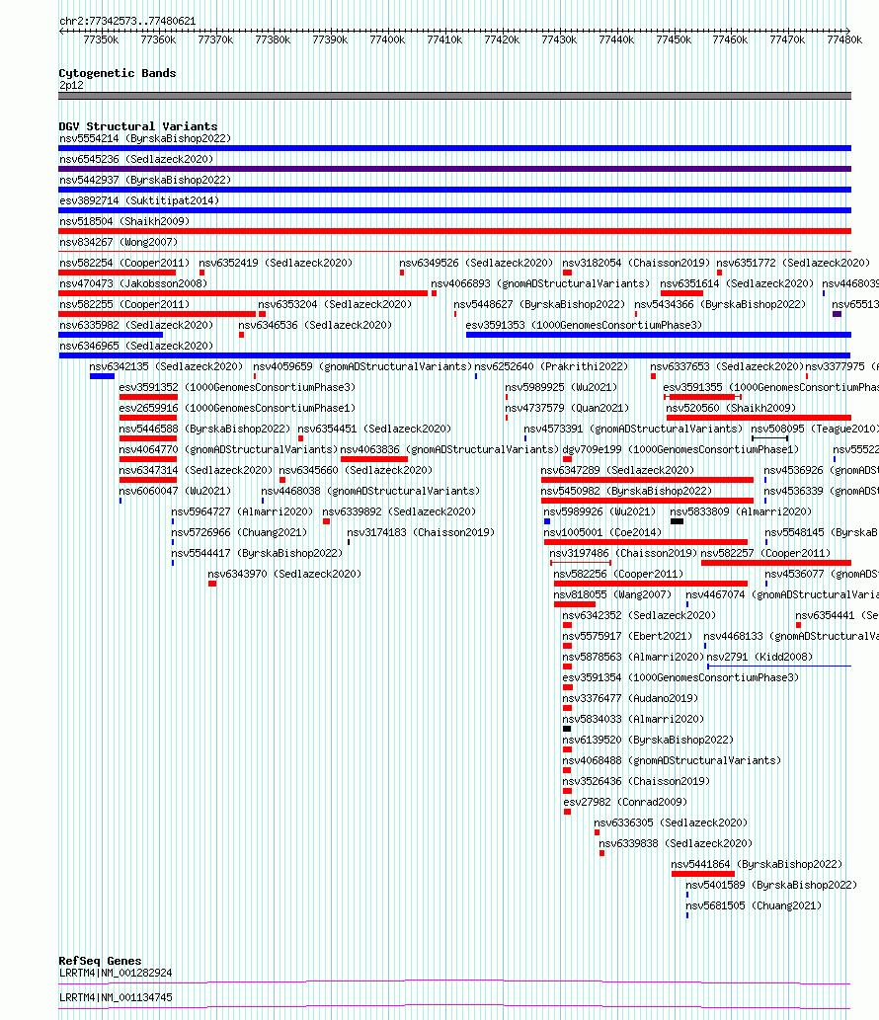Image resolution: width=879 pixels, height=1020 pixels.
Task: Open nsv5833809 (Almarri2020) label
Action: coord(741,513)
